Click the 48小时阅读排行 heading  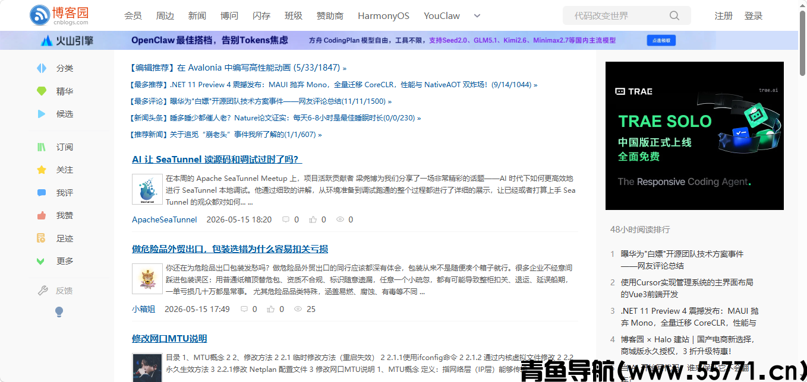(640, 230)
